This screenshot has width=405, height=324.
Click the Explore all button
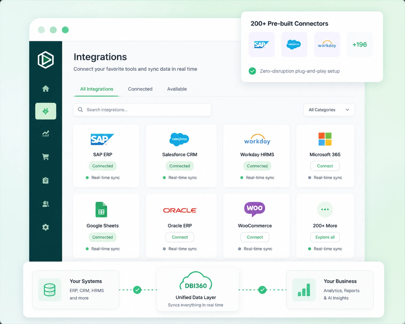coord(325,237)
